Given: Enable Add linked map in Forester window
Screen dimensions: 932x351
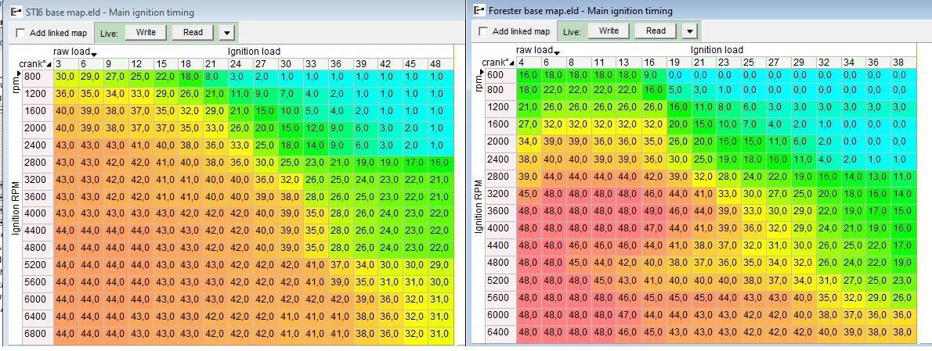Looking at the screenshot, I should (483, 31).
